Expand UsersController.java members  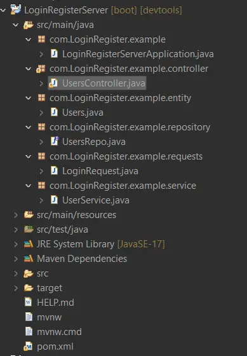click(x=41, y=83)
